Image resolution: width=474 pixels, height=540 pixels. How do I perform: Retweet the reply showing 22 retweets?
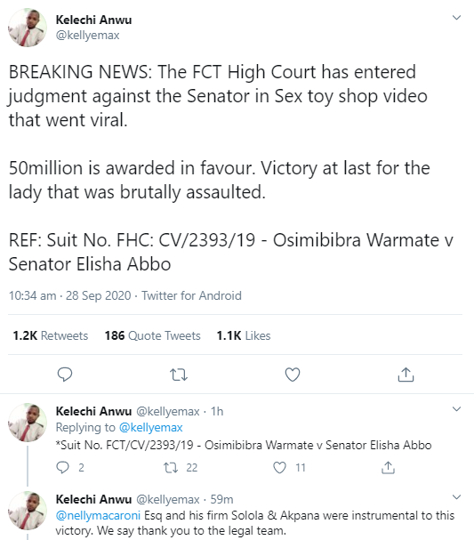(x=171, y=467)
